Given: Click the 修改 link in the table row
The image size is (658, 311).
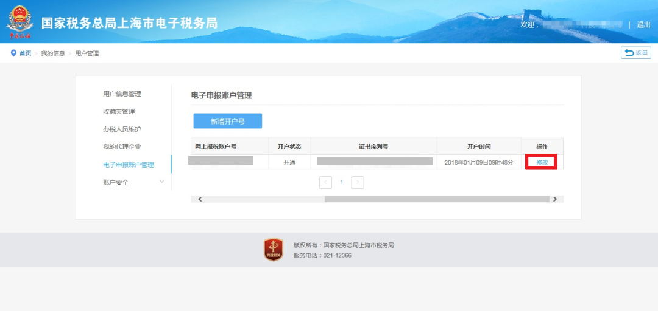Looking at the screenshot, I should (x=542, y=162).
